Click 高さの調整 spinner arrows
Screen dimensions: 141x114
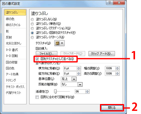click(x=118, y=74)
